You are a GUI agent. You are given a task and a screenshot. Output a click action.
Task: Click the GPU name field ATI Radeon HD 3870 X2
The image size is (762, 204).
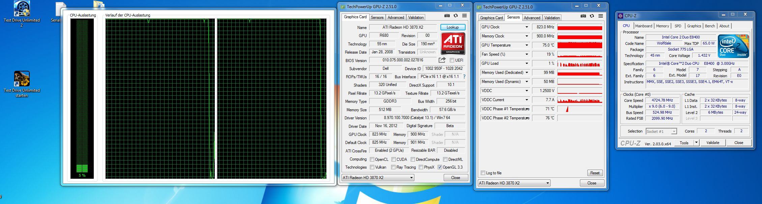tap(403, 27)
